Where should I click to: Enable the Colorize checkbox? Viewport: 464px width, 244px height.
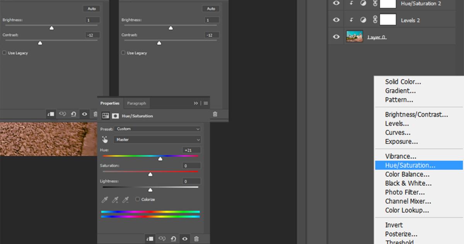click(138, 199)
